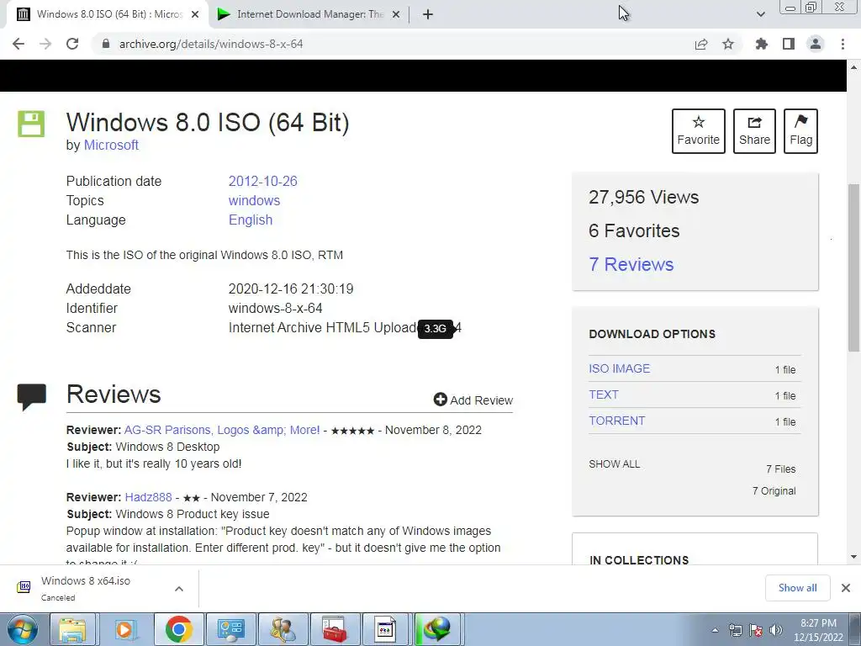
Task: Close the Windows 8.0 ISO tab
Action: [195, 15]
